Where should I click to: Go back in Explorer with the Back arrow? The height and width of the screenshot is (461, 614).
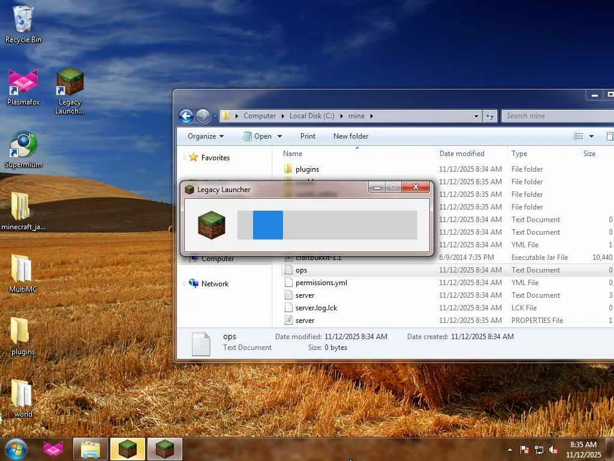pyautogui.click(x=186, y=116)
